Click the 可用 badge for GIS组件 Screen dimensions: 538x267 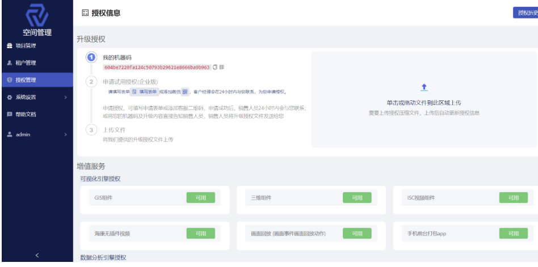point(201,198)
